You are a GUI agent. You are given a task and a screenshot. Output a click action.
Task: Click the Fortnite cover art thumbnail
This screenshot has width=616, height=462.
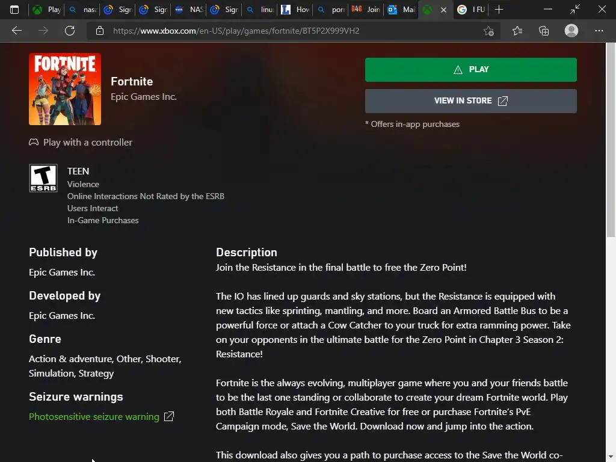65,89
